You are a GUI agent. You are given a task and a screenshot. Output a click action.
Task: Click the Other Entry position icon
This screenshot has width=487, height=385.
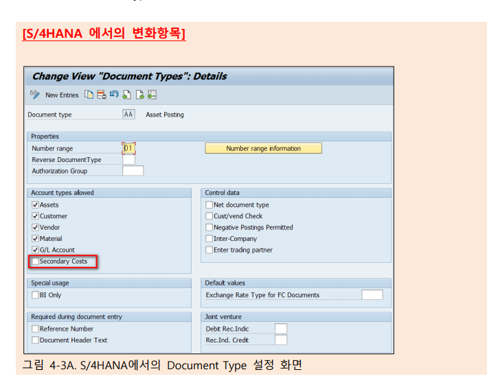coord(152,94)
